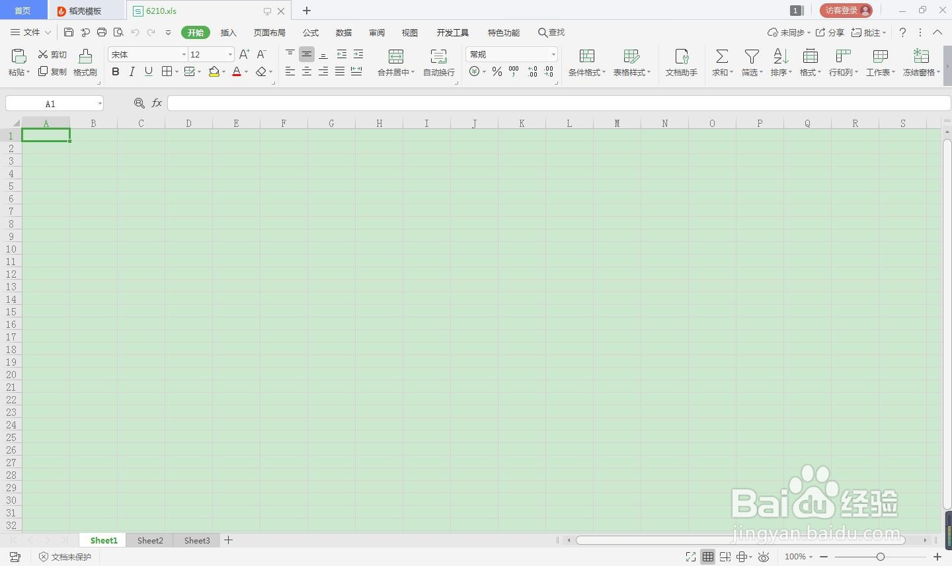Click the Merge and Center (合并居中) icon

(396, 56)
